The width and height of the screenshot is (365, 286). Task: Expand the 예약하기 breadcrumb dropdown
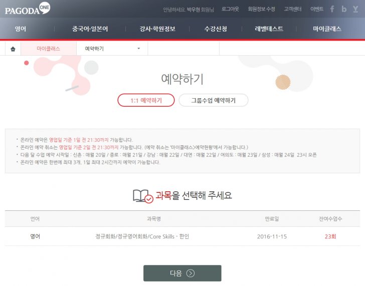(112, 49)
